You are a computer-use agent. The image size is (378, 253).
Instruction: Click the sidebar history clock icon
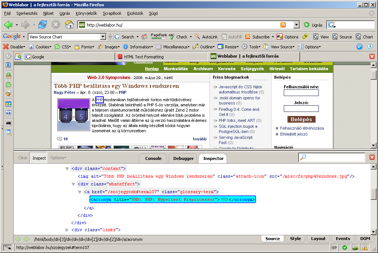point(8,56)
